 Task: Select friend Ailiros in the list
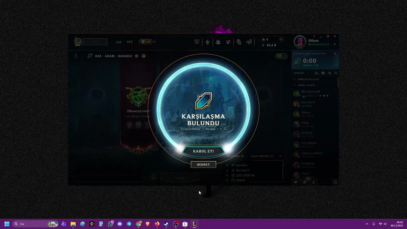[x=315, y=114]
